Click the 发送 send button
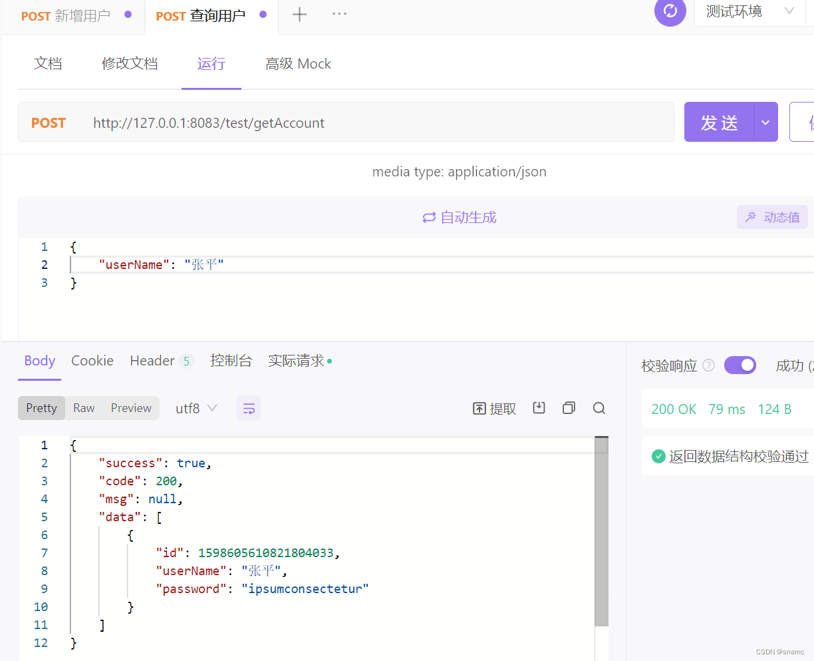The height and width of the screenshot is (661, 814). [719, 122]
